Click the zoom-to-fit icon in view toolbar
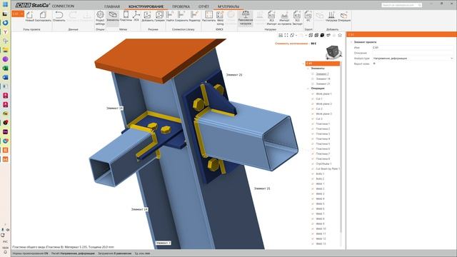 coord(286,35)
